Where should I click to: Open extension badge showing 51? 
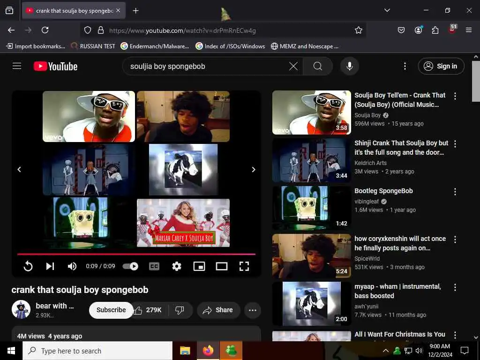click(x=452, y=30)
